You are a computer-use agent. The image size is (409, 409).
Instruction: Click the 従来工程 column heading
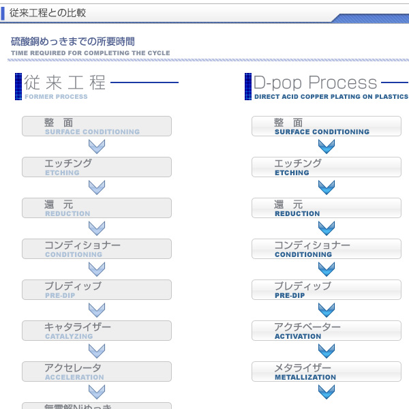(x=65, y=82)
